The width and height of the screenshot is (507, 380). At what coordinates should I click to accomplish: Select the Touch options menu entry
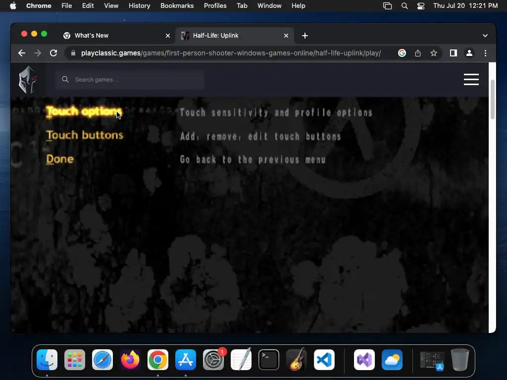click(x=84, y=112)
